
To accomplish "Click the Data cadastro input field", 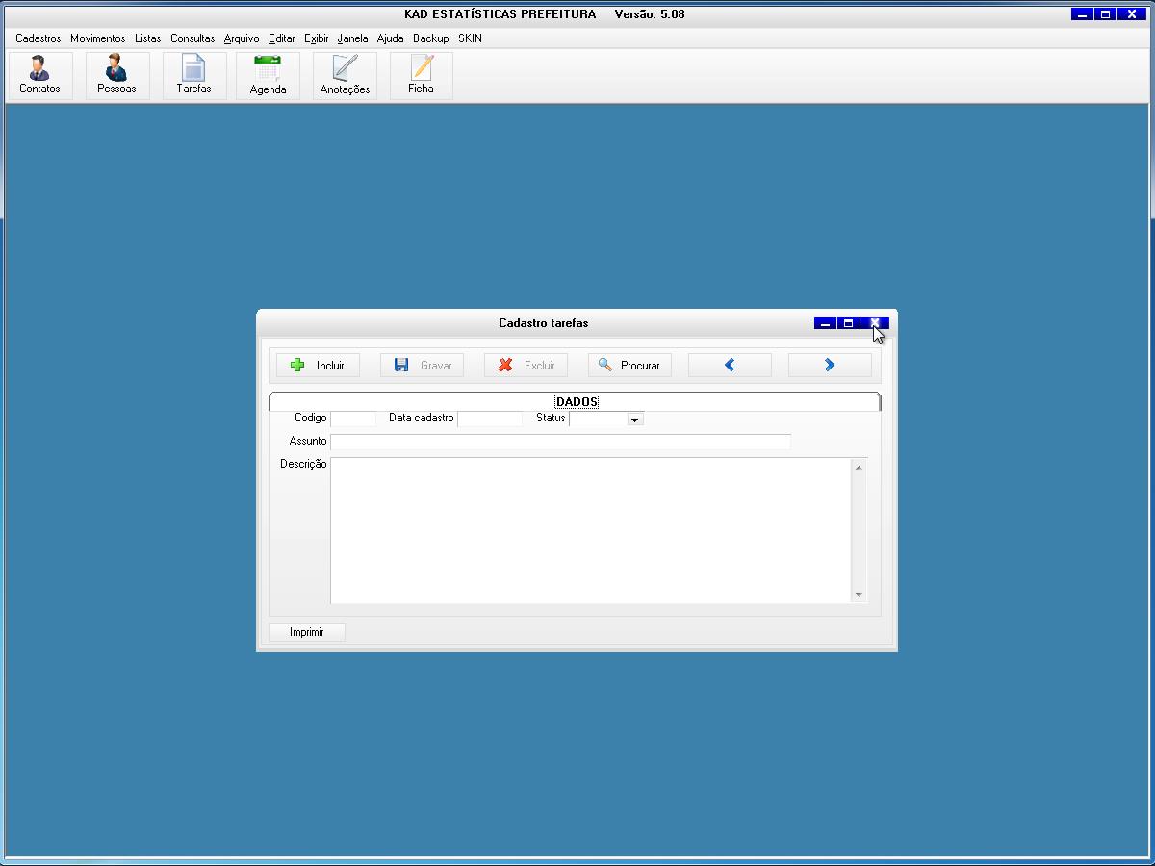I will click(490, 419).
